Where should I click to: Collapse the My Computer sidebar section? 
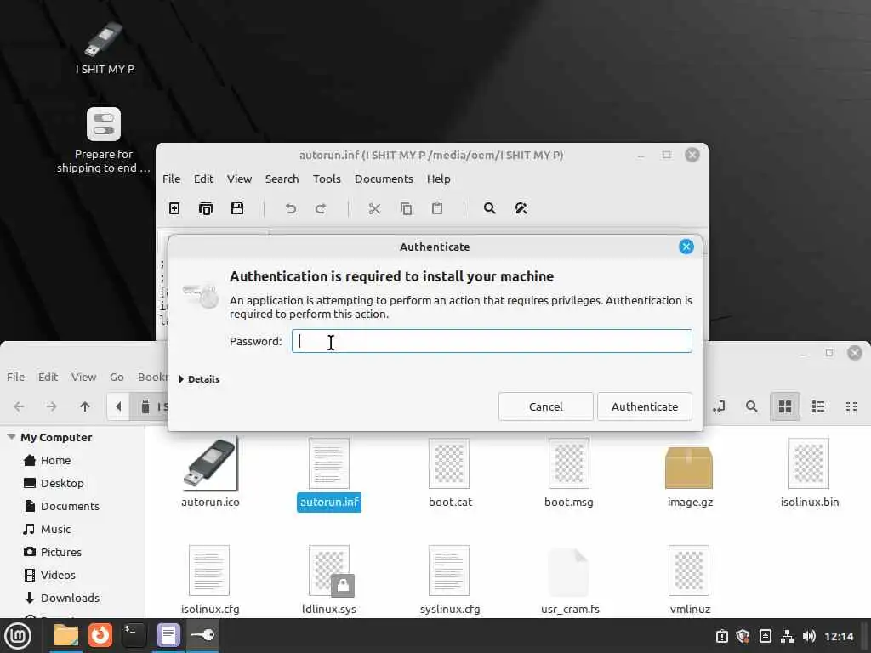click(x=11, y=438)
